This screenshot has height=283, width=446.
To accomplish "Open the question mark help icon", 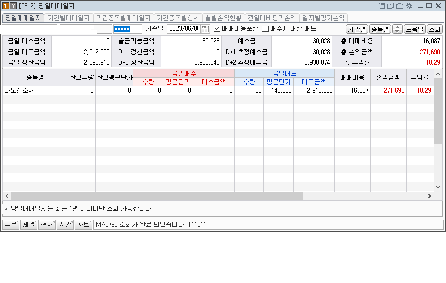I will (13, 6).
